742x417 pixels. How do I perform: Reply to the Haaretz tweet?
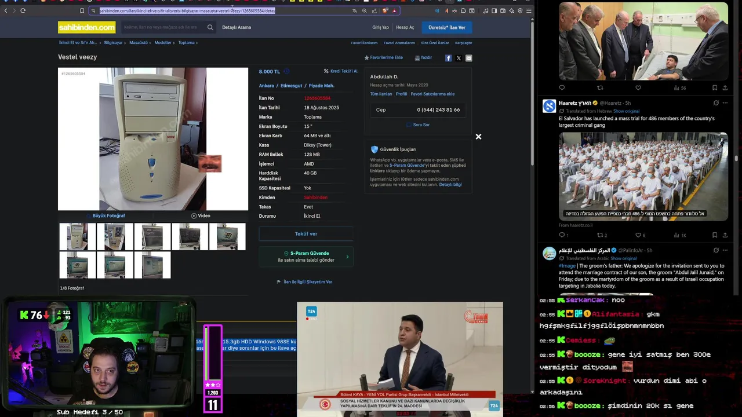[x=562, y=235]
